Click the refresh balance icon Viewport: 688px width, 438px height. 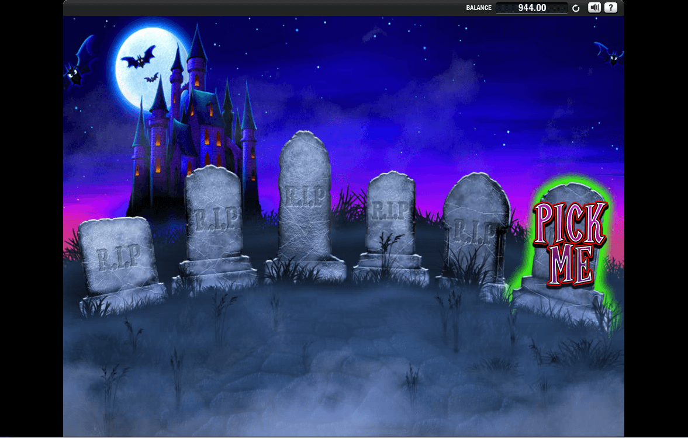[x=576, y=8]
